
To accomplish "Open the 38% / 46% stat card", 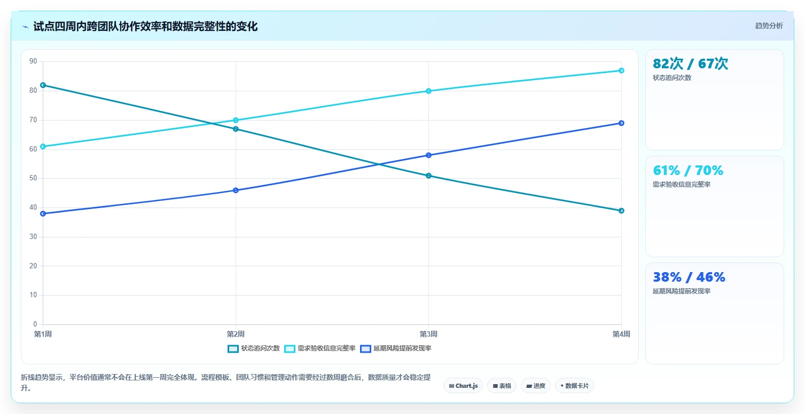I will (x=714, y=313).
